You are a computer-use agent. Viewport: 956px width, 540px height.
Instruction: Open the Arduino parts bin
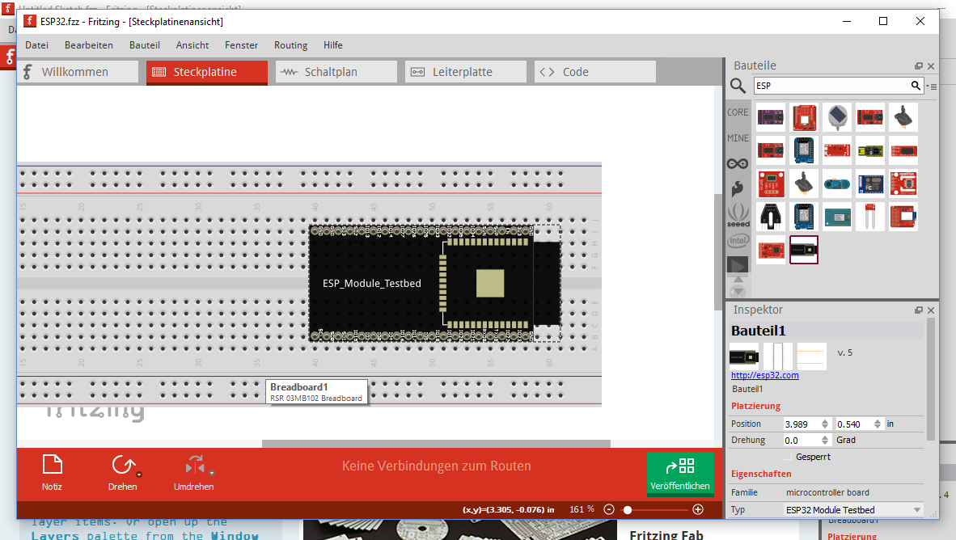(x=738, y=163)
